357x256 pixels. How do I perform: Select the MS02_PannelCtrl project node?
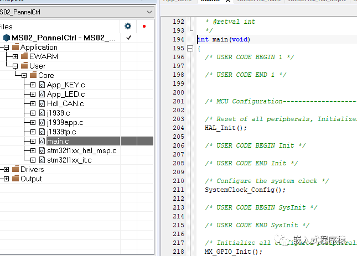[x=64, y=38]
